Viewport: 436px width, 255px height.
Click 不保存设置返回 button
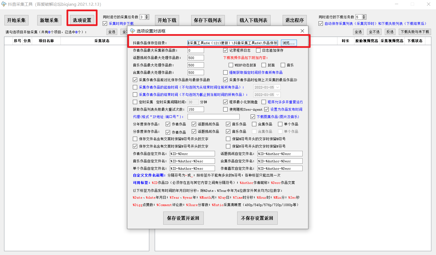coord(257,218)
